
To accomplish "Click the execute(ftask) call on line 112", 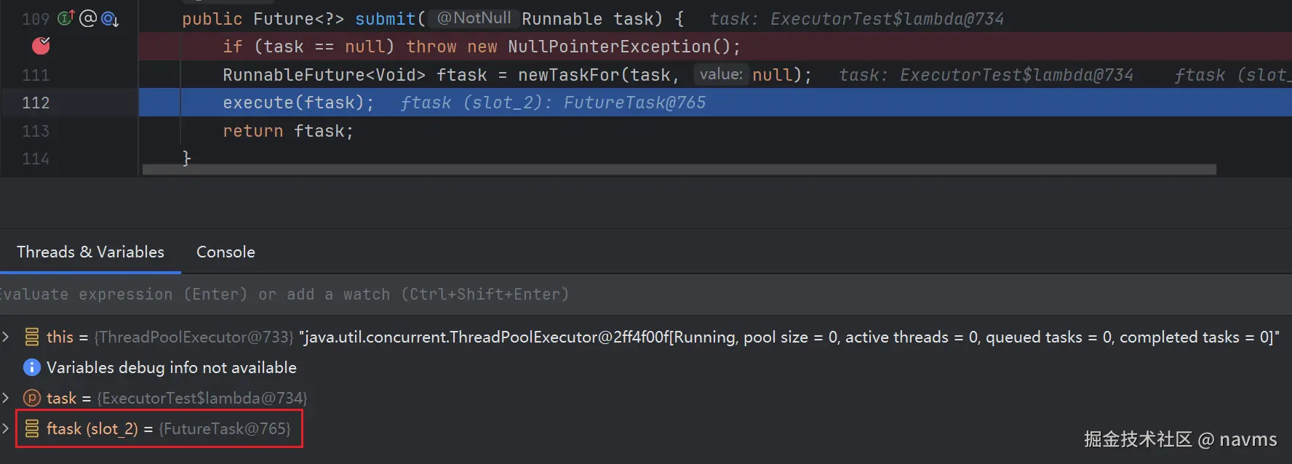I will click(298, 103).
